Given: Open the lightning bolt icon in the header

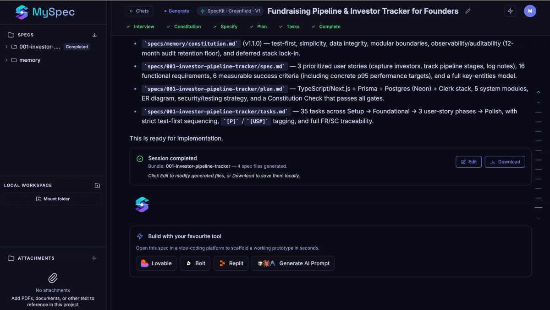Looking at the screenshot, I should click(510, 11).
